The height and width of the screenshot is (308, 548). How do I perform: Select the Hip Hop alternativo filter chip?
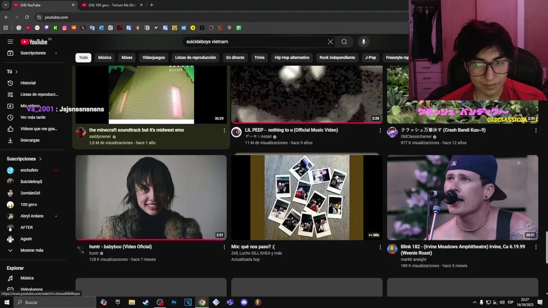(292, 57)
